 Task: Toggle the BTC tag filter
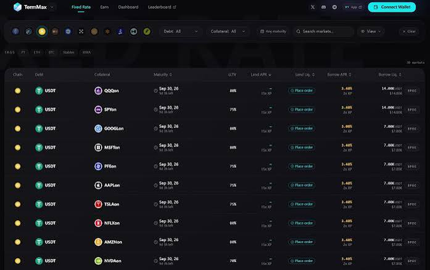[51, 52]
